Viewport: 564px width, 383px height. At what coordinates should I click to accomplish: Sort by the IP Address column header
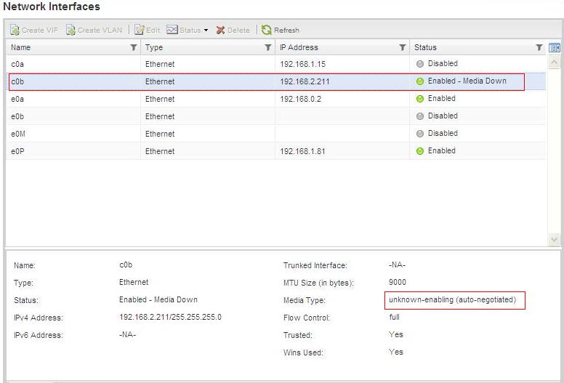(x=305, y=48)
